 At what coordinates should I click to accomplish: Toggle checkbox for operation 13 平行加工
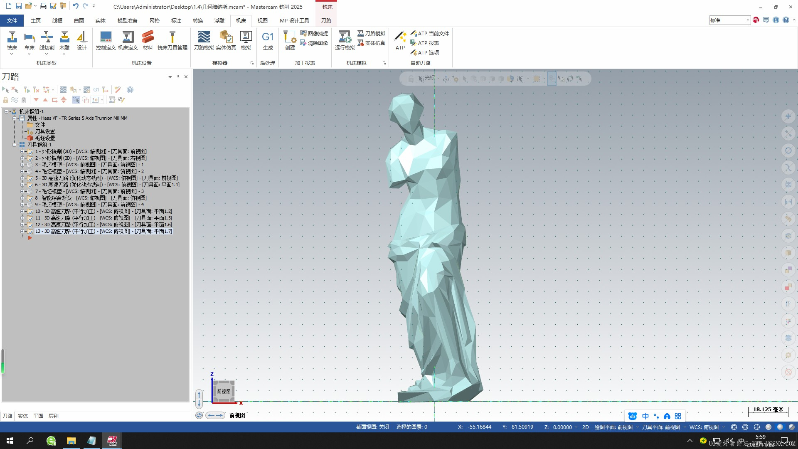point(30,232)
